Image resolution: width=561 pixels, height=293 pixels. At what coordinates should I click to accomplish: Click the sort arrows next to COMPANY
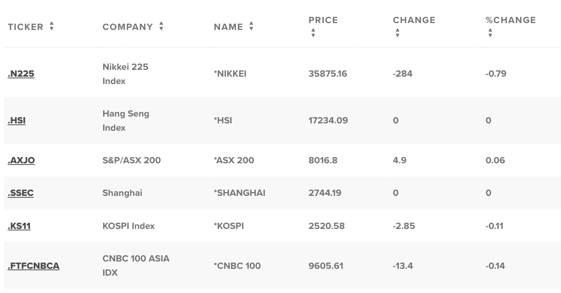(x=162, y=26)
